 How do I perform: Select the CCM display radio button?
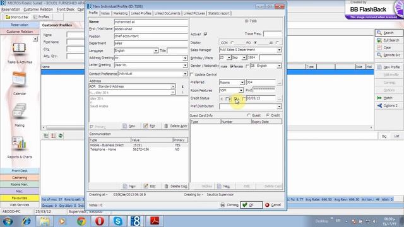coord(232,43)
